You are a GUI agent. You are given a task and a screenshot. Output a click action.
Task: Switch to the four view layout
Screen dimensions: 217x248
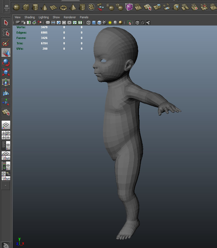(6, 135)
